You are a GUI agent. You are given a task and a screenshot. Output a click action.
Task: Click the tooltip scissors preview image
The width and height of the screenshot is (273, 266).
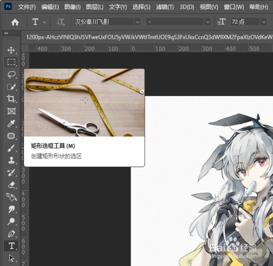(84, 103)
